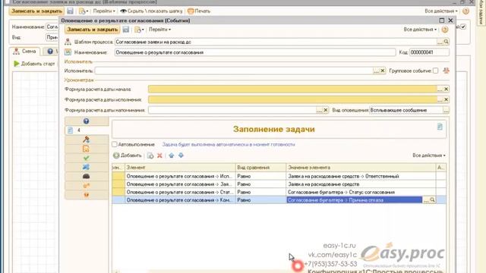
Task: Expand Перейти menu in the background process window
Action: (104, 11)
